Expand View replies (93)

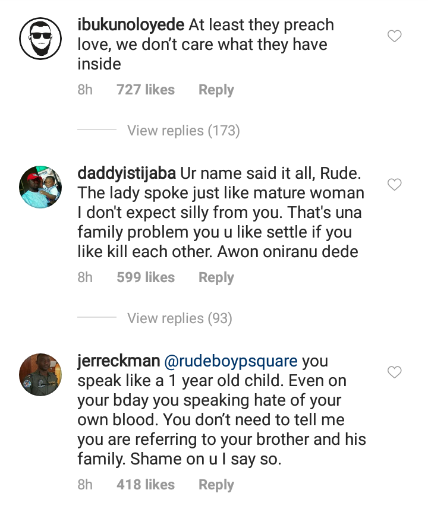[x=179, y=318]
